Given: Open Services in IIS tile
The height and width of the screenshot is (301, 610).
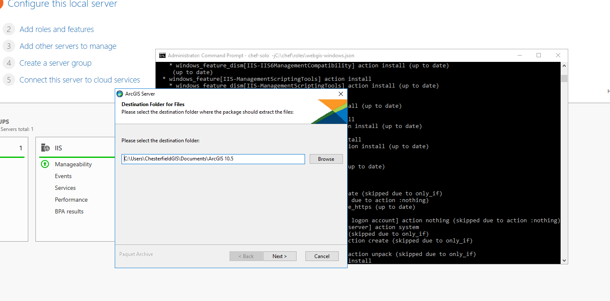Looking at the screenshot, I should point(65,188).
